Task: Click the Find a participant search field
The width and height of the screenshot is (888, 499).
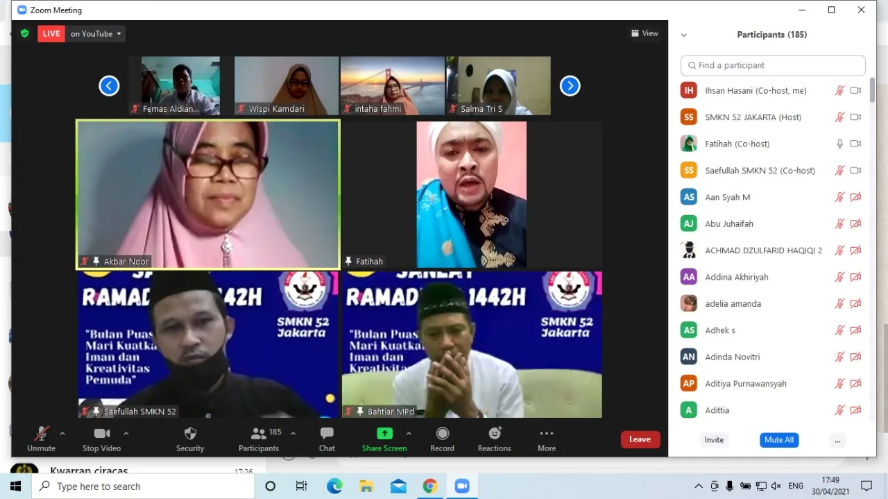Action: click(773, 65)
